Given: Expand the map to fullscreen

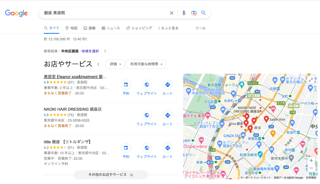Looking at the screenshot, I should (311, 80).
